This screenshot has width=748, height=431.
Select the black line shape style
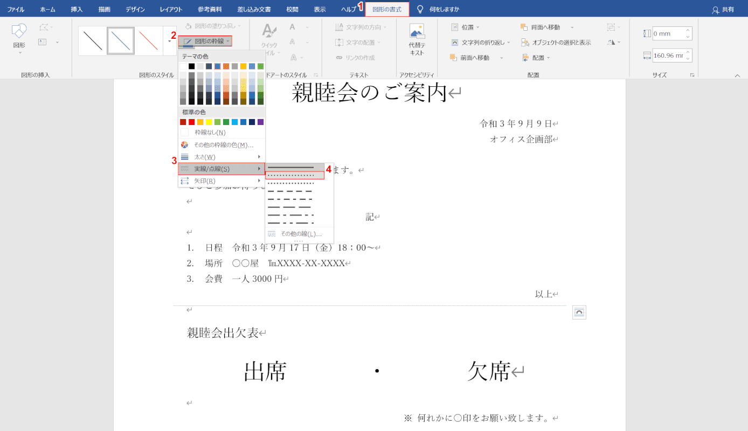tap(93, 41)
